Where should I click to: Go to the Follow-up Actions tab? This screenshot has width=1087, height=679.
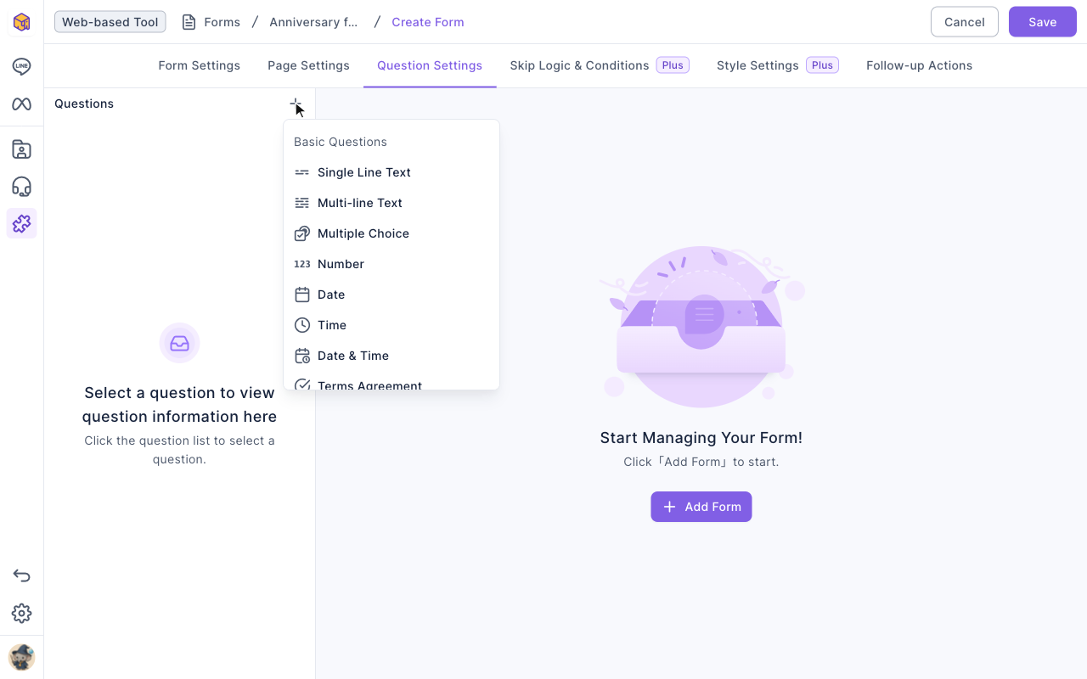(x=919, y=65)
